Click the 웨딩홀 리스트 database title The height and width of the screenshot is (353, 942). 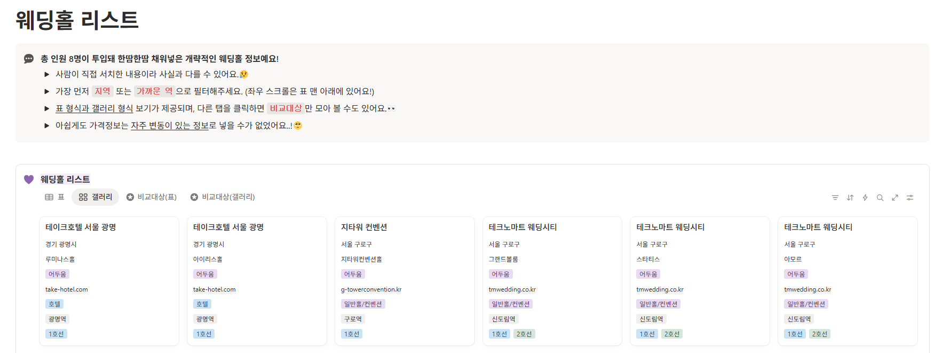(65, 179)
